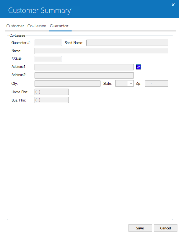This screenshot has width=179, height=236.
Task: Focus the Address1 text field
Action: coord(84,67)
